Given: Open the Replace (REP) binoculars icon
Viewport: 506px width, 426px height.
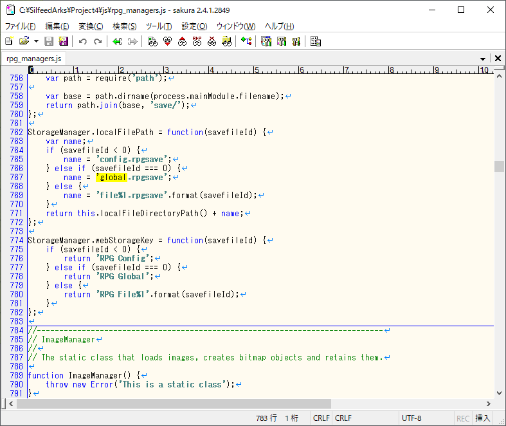Looking at the screenshot, I should (197, 41).
